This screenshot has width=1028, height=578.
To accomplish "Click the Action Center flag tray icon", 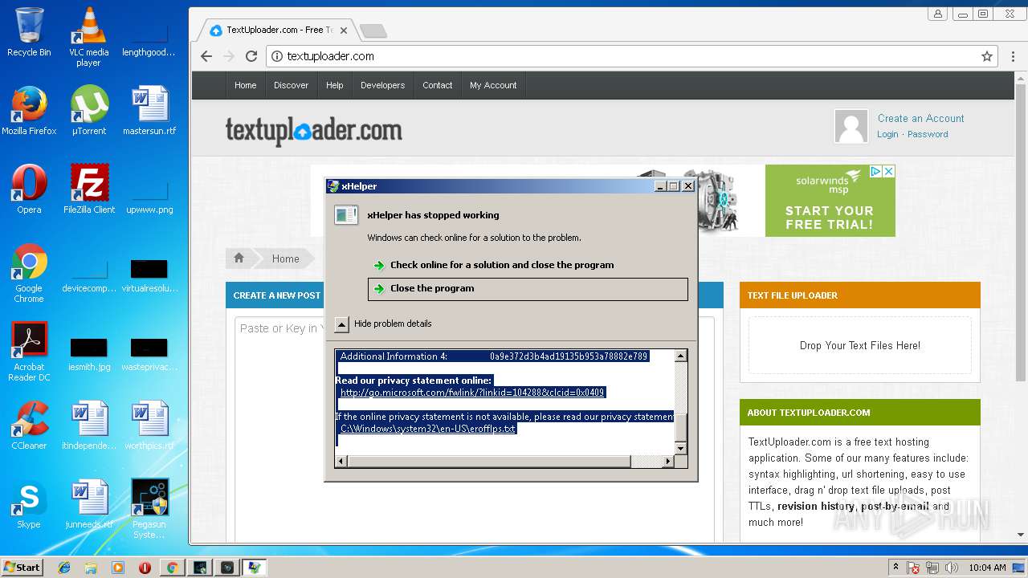I will (x=913, y=568).
